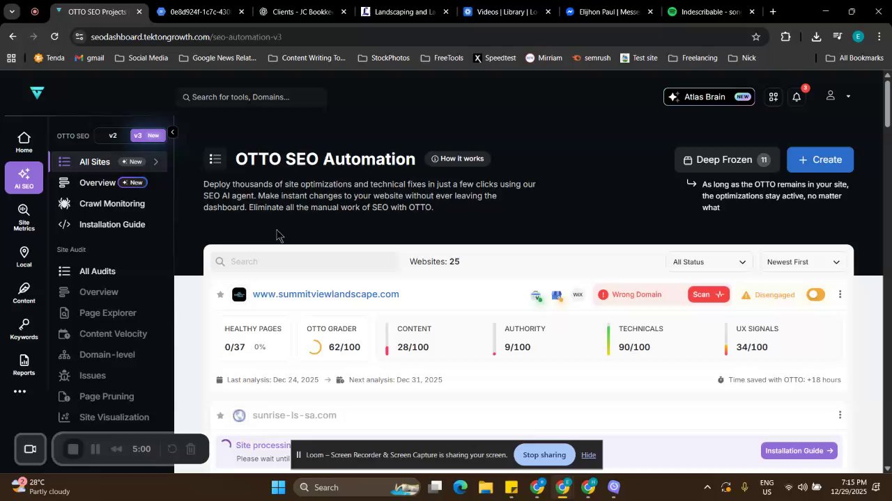This screenshot has height=501, width=892.
Task: Click the Scan button for summitviewlandscape.com
Action: [x=709, y=294]
